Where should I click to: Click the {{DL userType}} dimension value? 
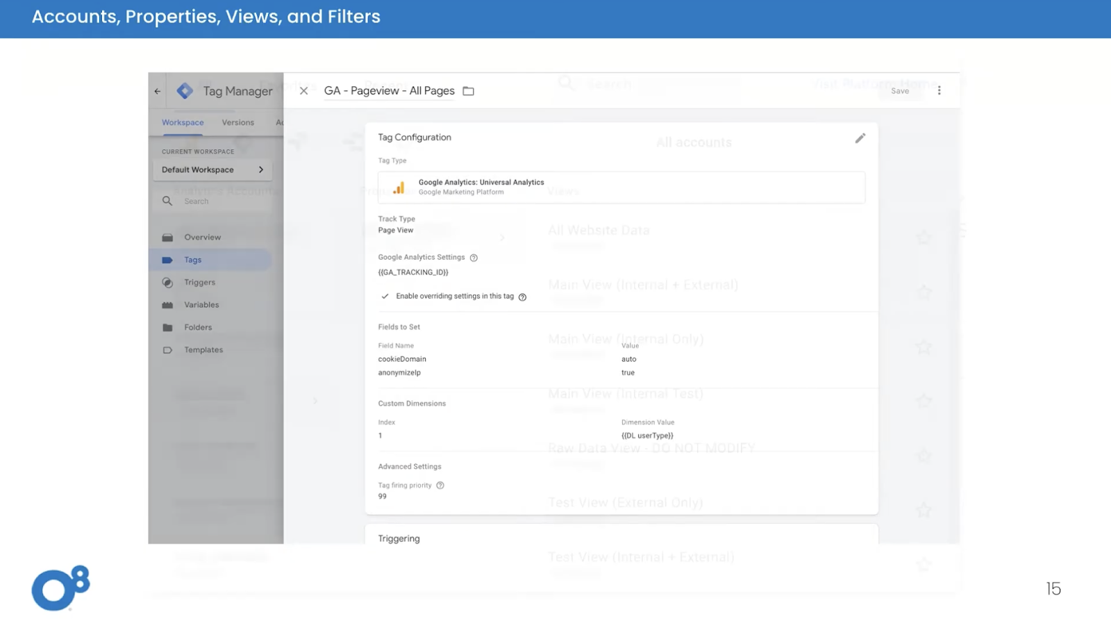click(647, 436)
